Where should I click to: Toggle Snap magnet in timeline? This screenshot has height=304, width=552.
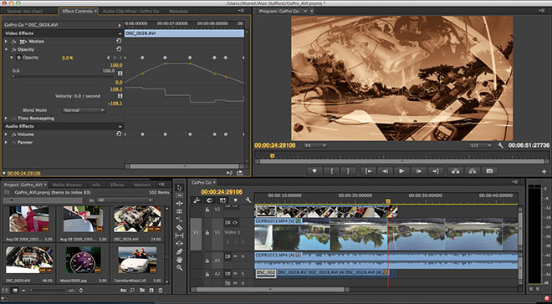[x=209, y=200]
